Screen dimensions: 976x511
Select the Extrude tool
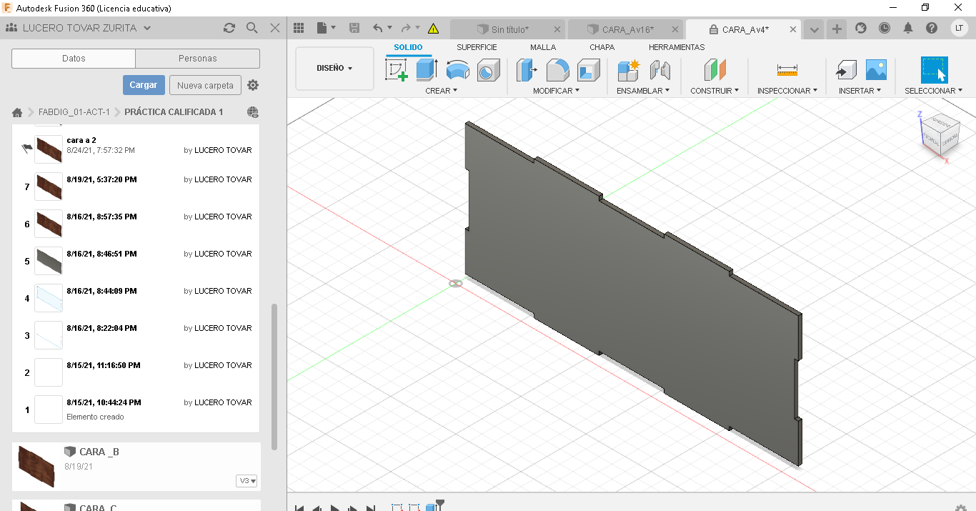pos(427,70)
